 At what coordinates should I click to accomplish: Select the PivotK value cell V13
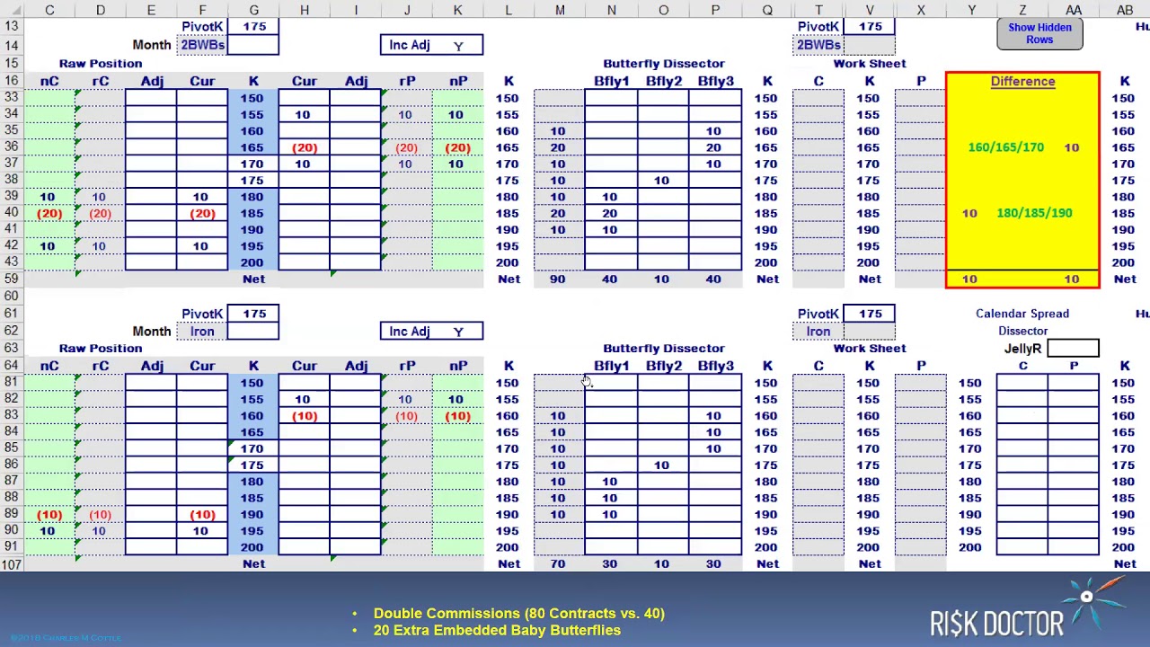(870, 27)
